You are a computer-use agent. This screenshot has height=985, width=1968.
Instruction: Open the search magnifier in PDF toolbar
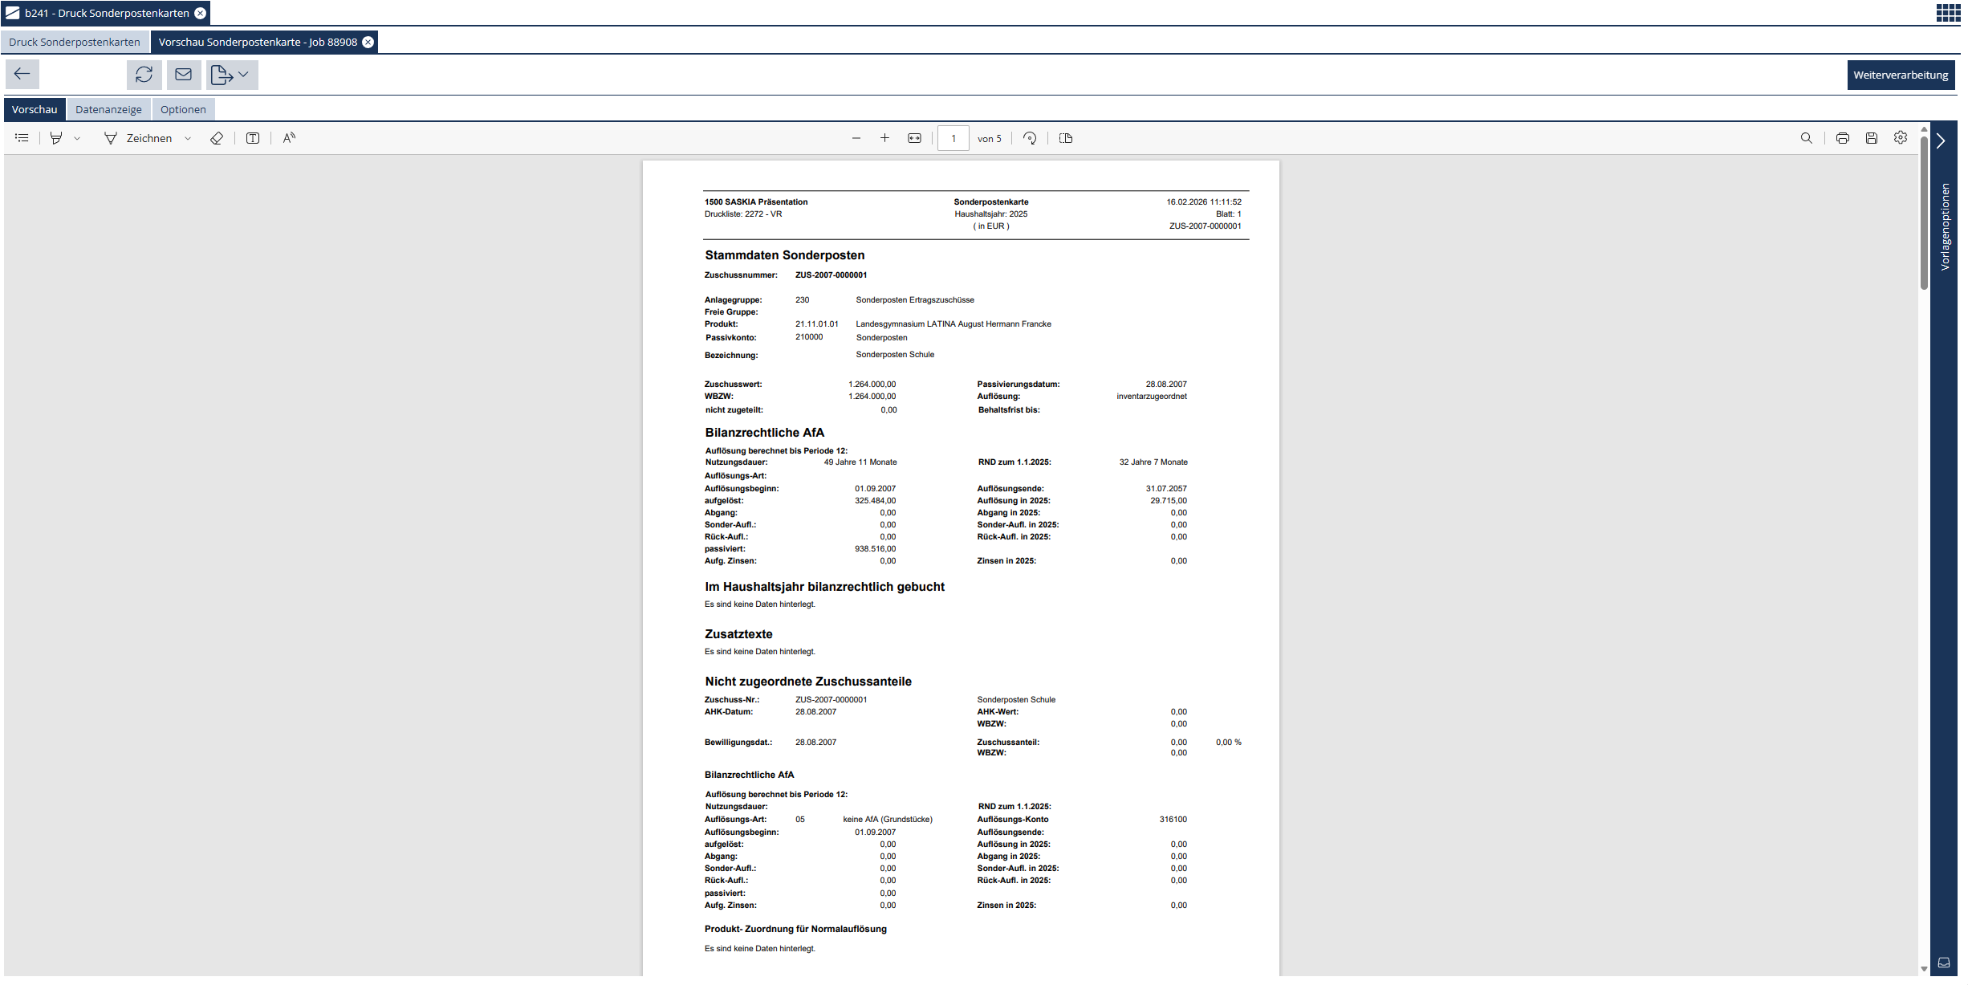click(1807, 138)
